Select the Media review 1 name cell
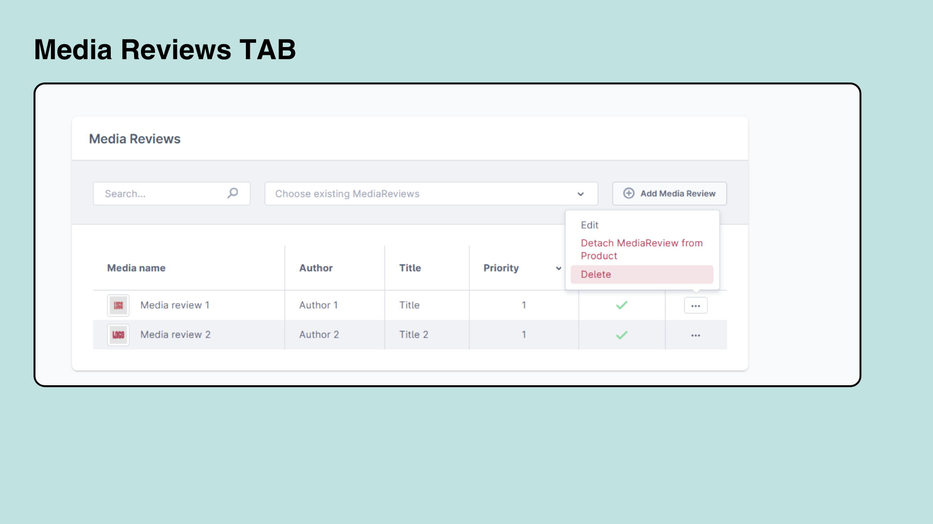The image size is (933, 524). [x=175, y=305]
